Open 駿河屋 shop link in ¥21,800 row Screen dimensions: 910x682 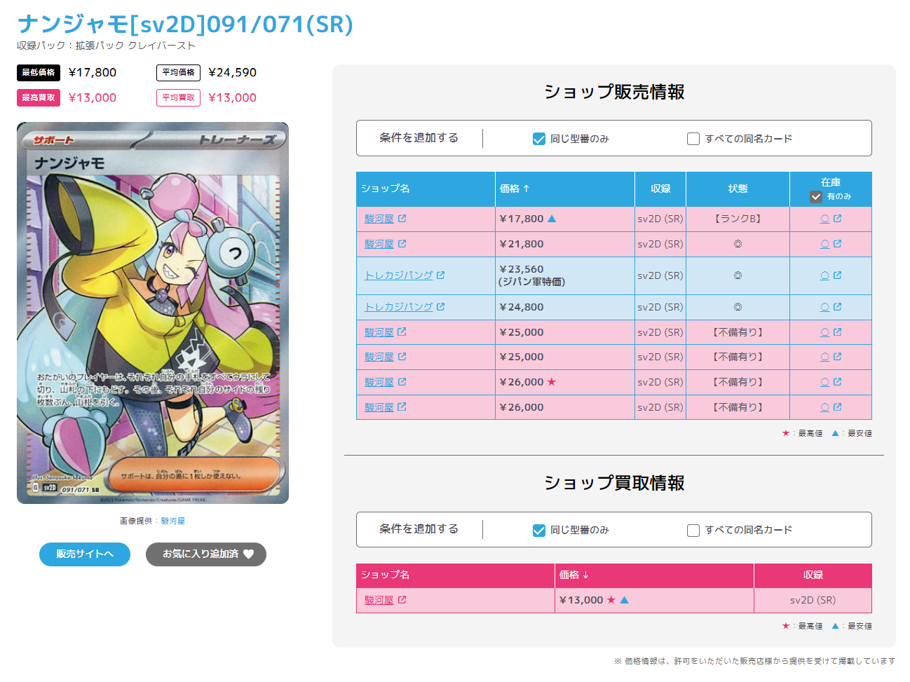pyautogui.click(x=379, y=244)
